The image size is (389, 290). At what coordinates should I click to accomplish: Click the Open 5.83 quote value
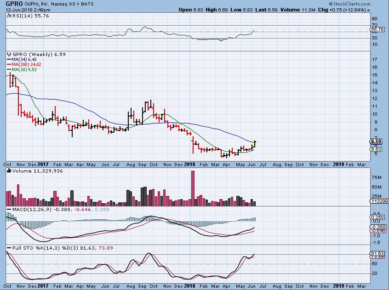190,10
